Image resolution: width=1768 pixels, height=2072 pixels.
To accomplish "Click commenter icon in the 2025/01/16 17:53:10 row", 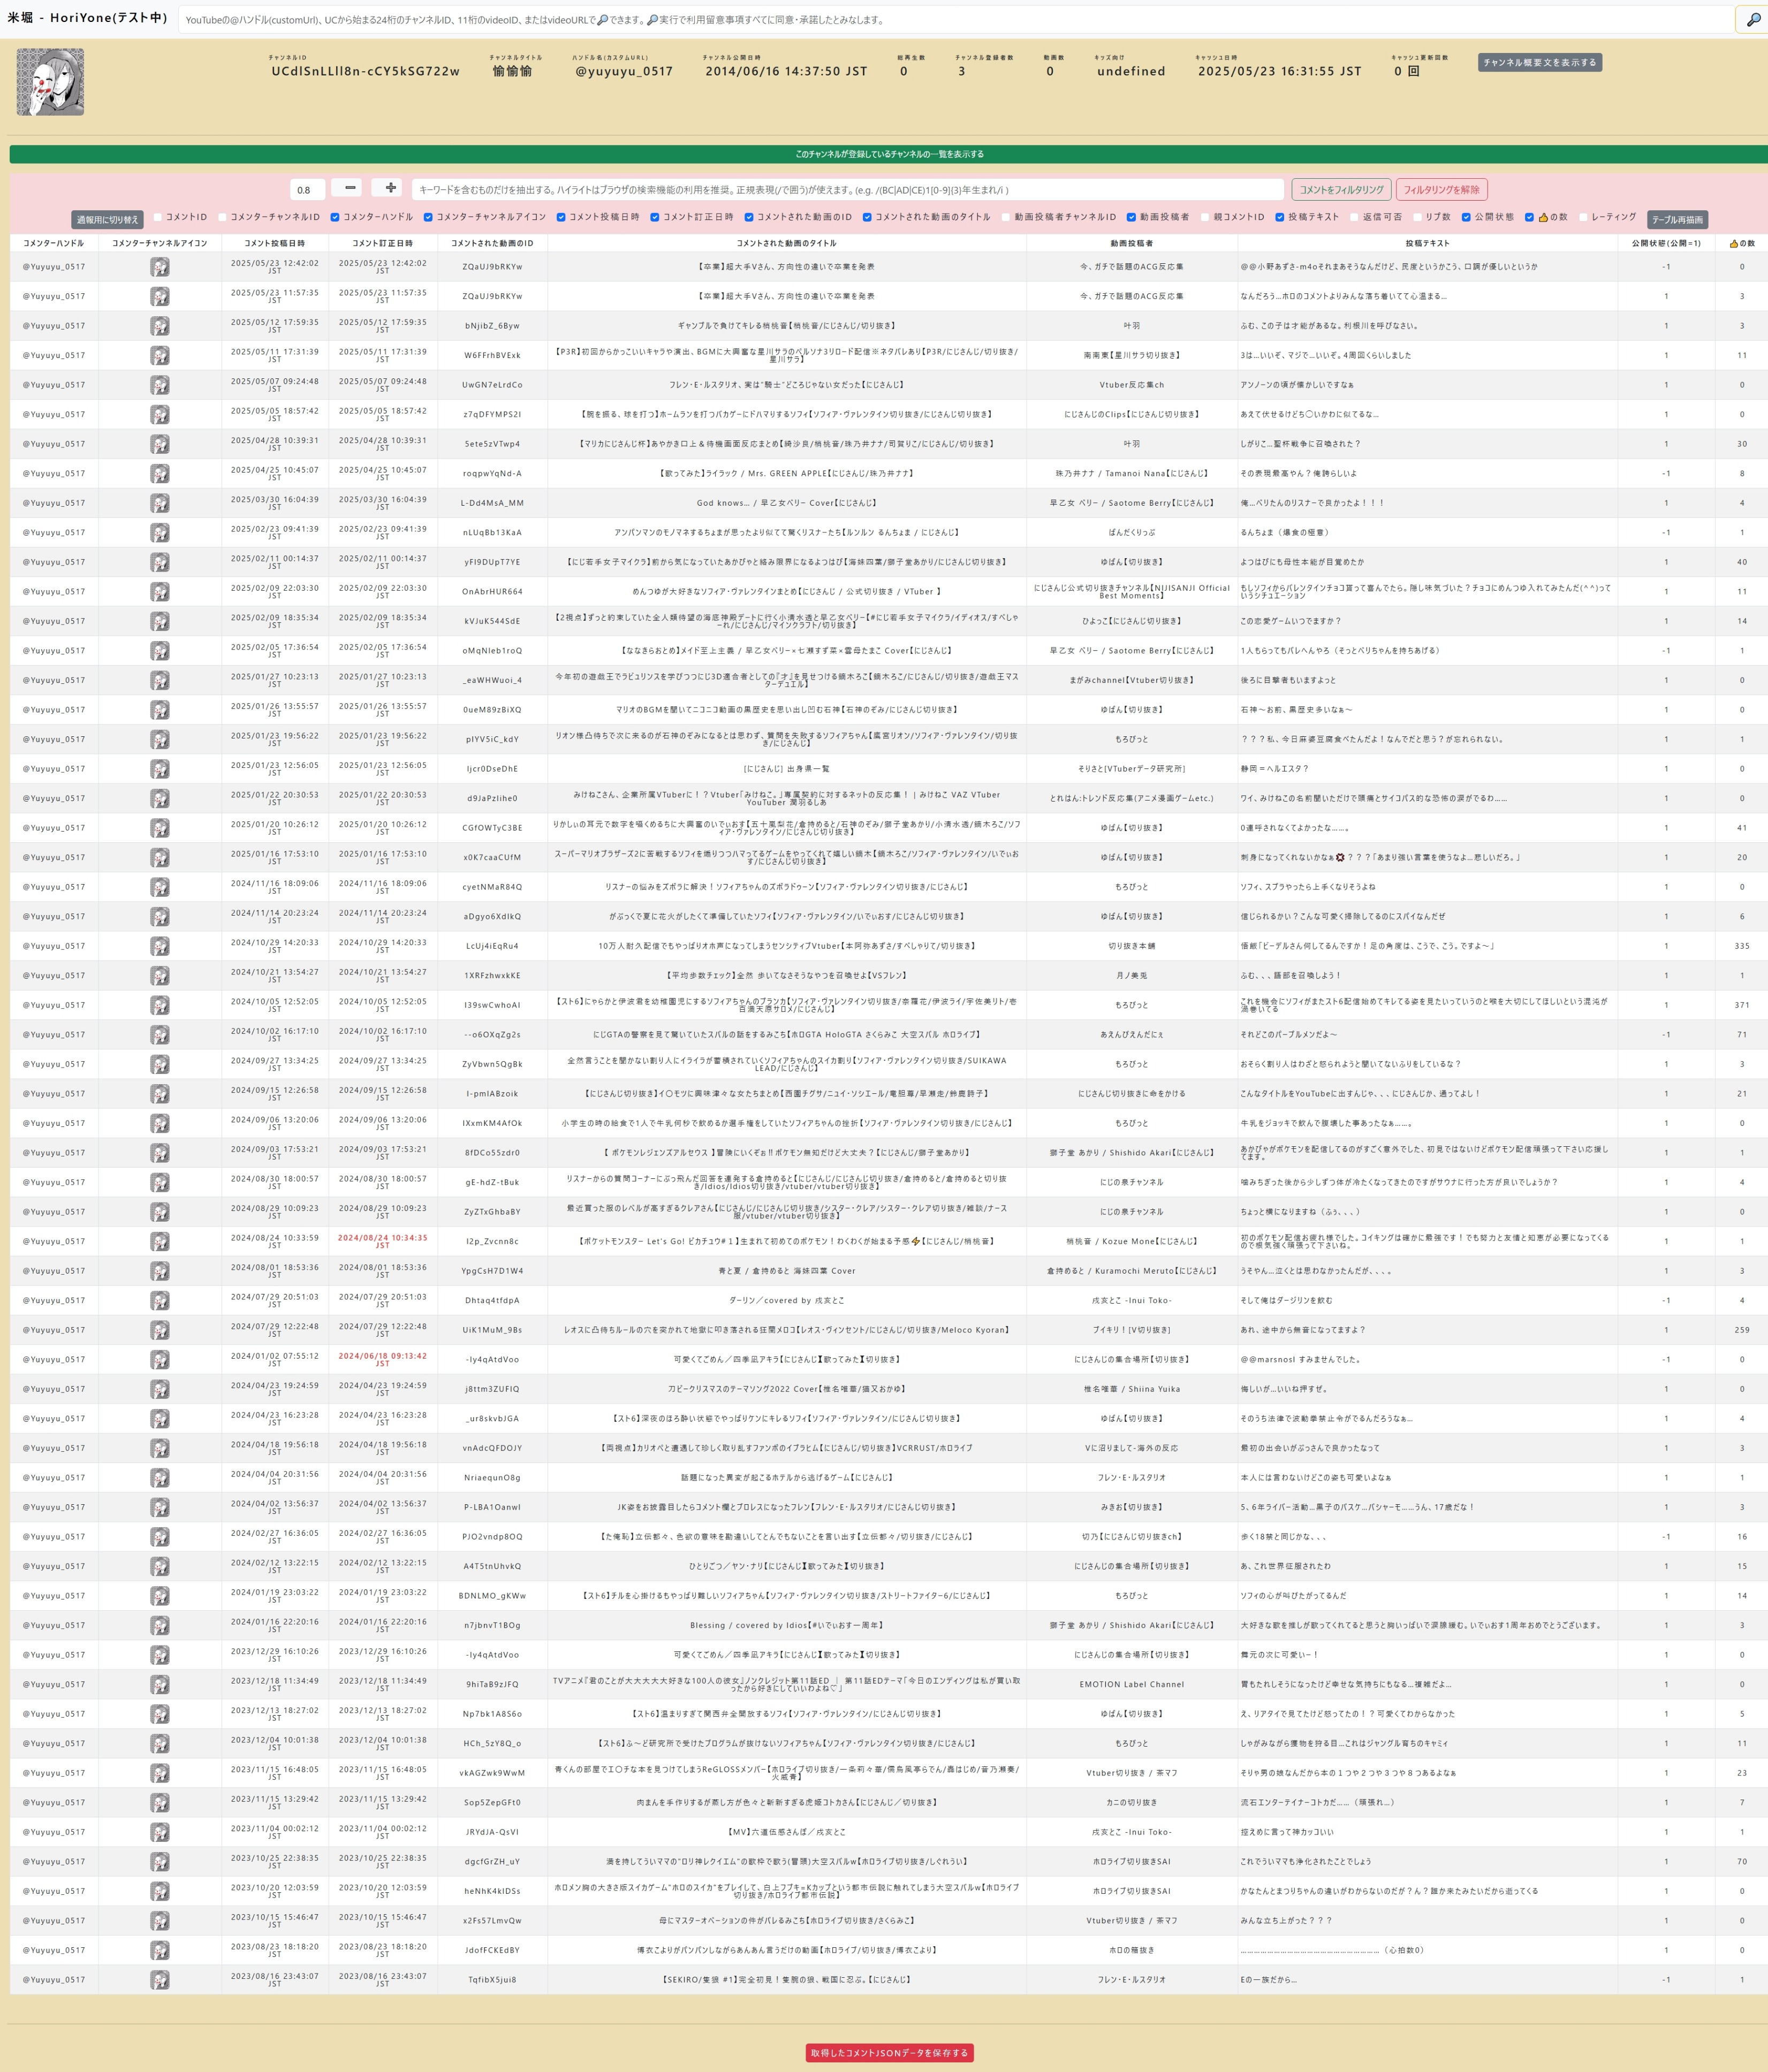I will (160, 857).
